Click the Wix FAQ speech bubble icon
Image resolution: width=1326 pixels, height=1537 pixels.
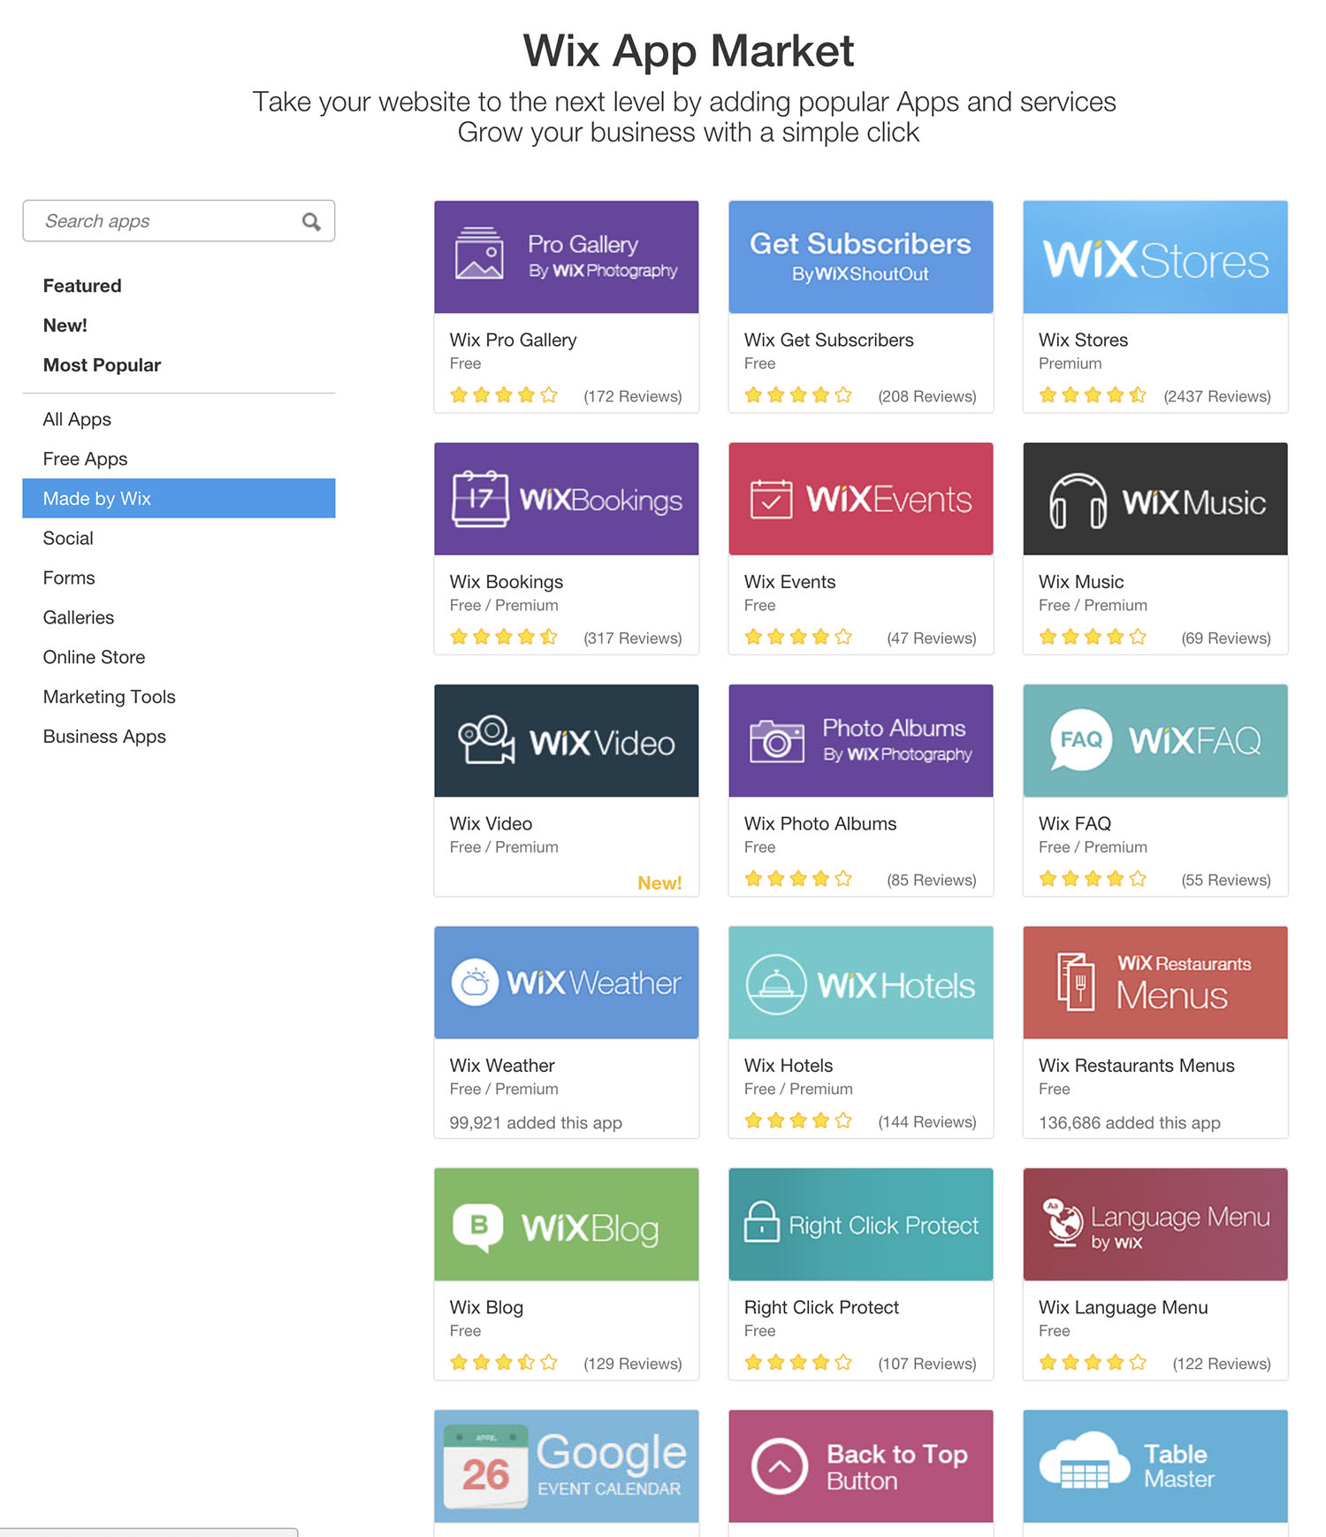point(1080,740)
